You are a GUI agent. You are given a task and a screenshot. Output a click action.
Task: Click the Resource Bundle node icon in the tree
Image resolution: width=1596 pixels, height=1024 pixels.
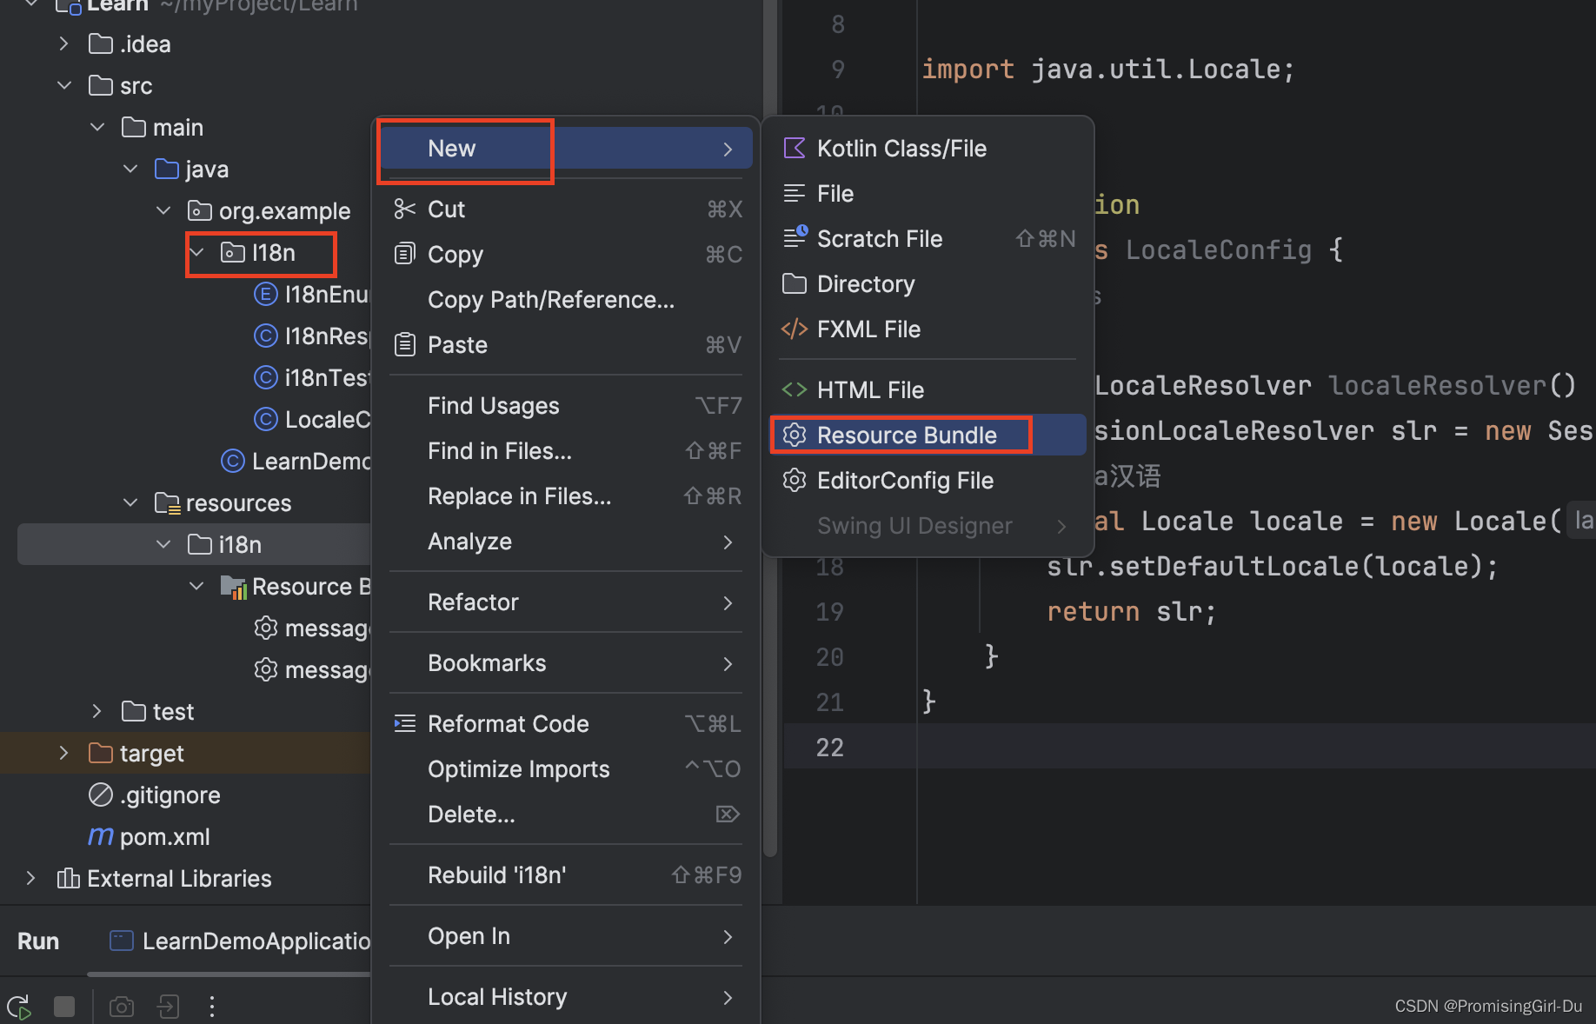click(x=233, y=587)
